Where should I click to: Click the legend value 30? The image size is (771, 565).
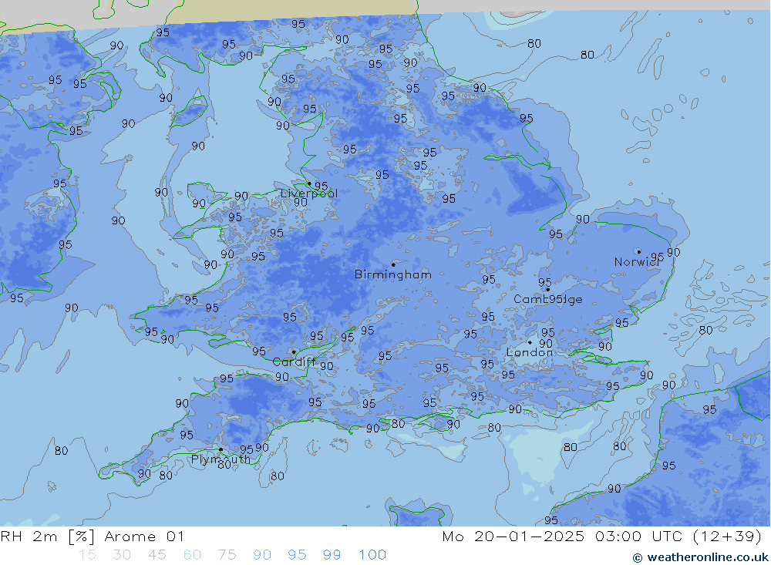(x=122, y=555)
